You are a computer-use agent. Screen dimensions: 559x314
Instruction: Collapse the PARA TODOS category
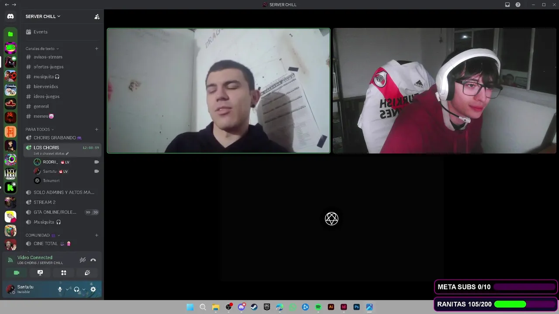coord(40,129)
